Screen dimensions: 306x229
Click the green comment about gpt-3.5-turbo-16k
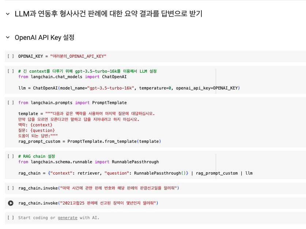87,71
